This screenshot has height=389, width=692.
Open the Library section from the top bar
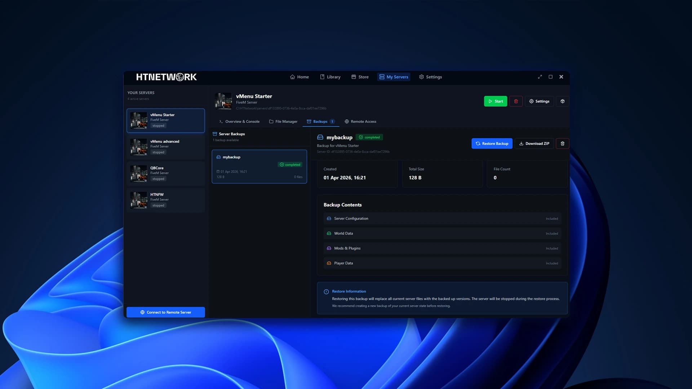330,77
